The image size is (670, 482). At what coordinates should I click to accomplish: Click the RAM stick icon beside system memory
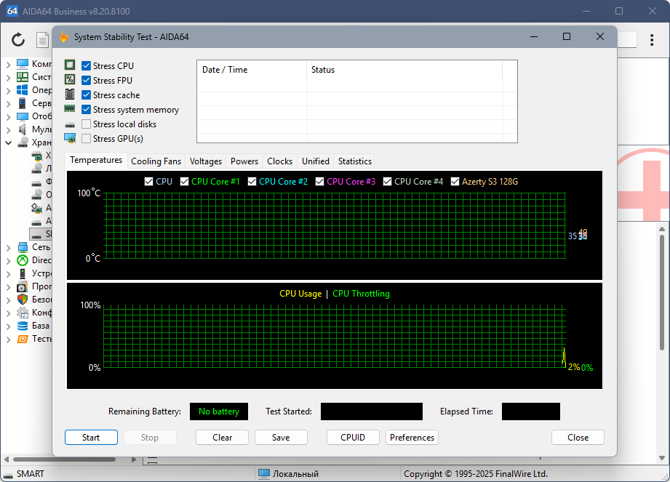[x=70, y=109]
